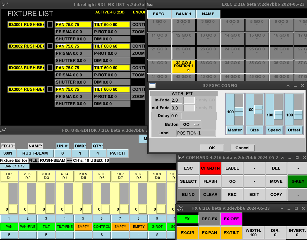Switch to the BANK 1 tab
Viewport: 307px width, 240px height.
click(184, 14)
